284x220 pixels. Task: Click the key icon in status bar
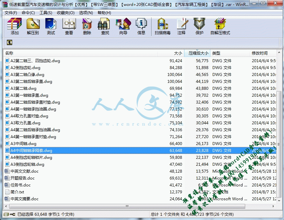tap(12, 214)
